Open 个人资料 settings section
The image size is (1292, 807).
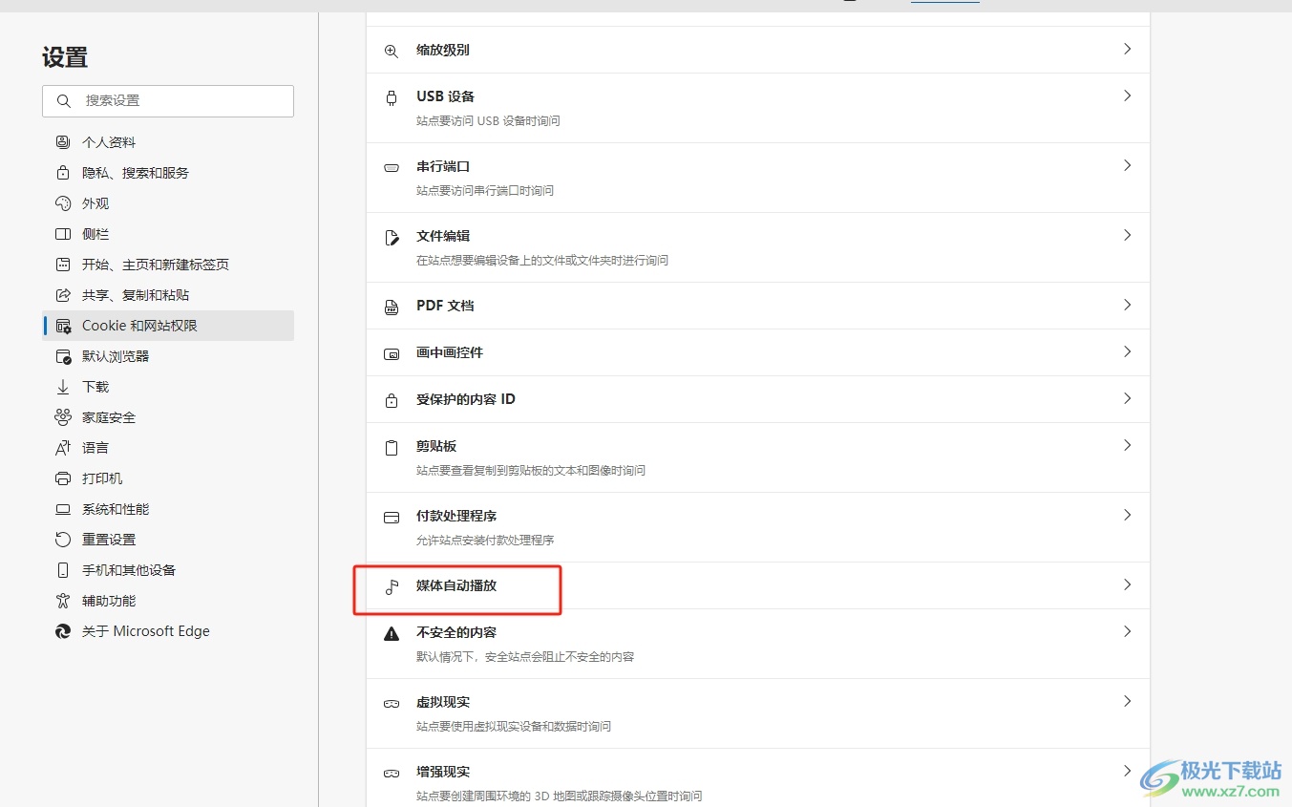(168, 142)
